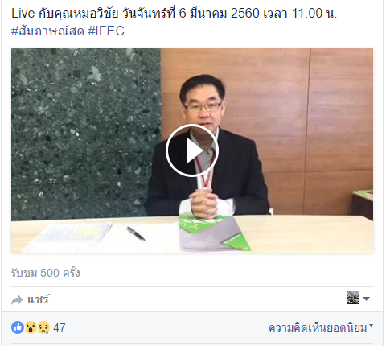Expand the ความคิดเห็นยอดนิยม comment sort menu
The image size is (386, 346).
(x=321, y=327)
